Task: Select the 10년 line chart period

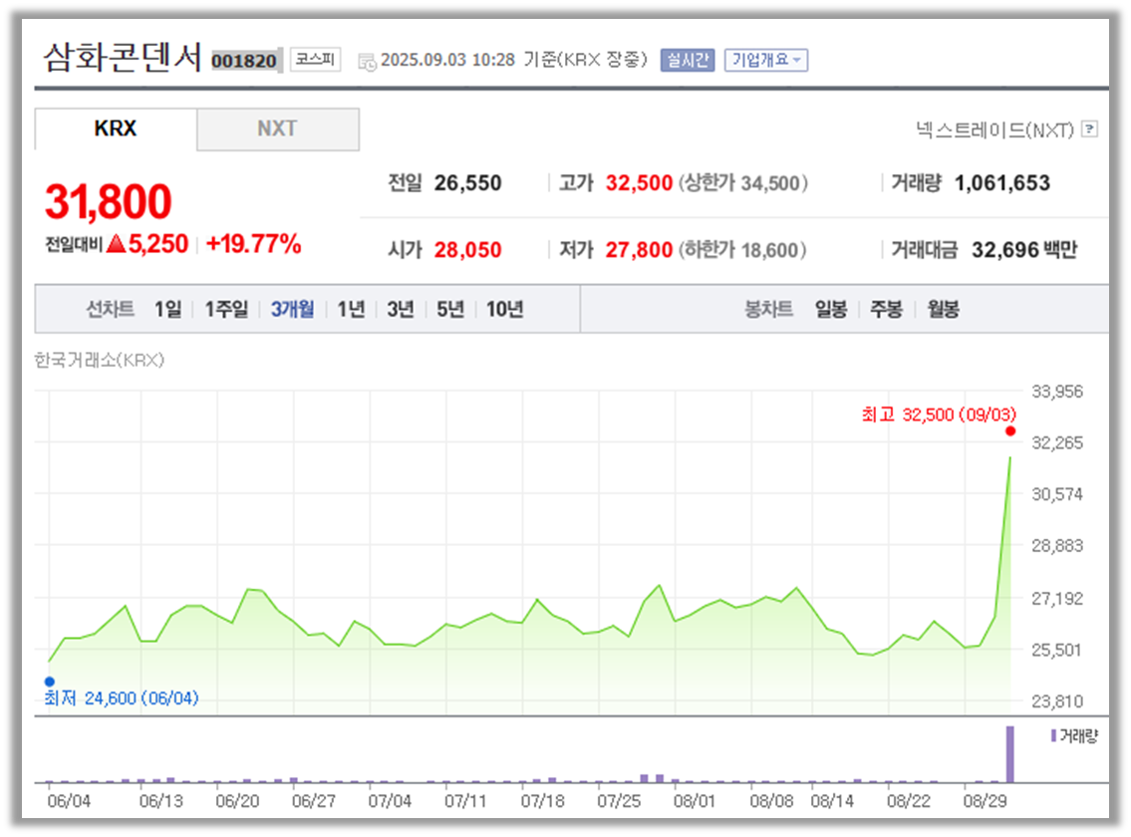Action: tap(505, 310)
